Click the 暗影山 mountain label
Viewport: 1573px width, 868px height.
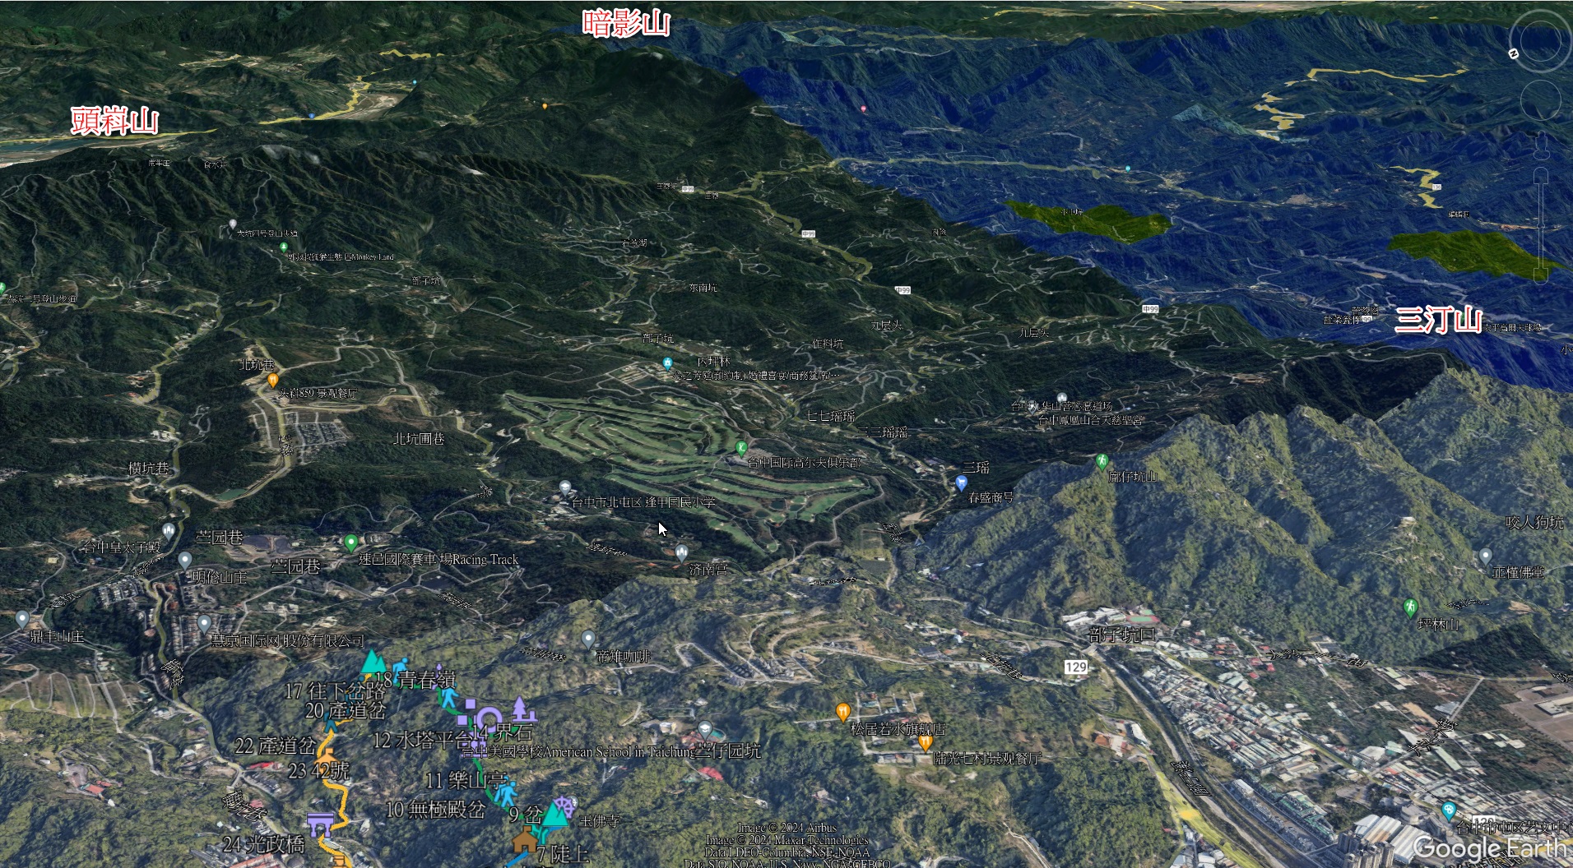pyautogui.click(x=626, y=24)
